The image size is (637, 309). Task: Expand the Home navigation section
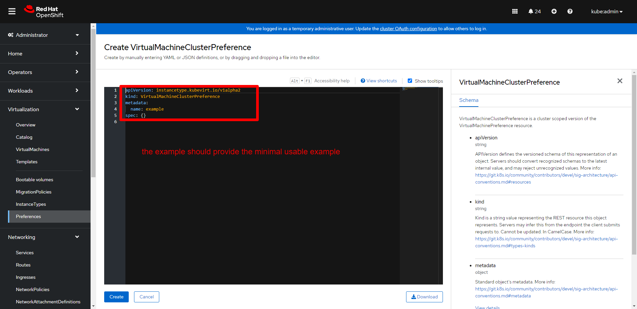[45, 53]
